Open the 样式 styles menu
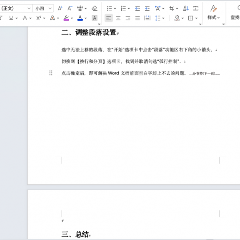 (213, 18)
